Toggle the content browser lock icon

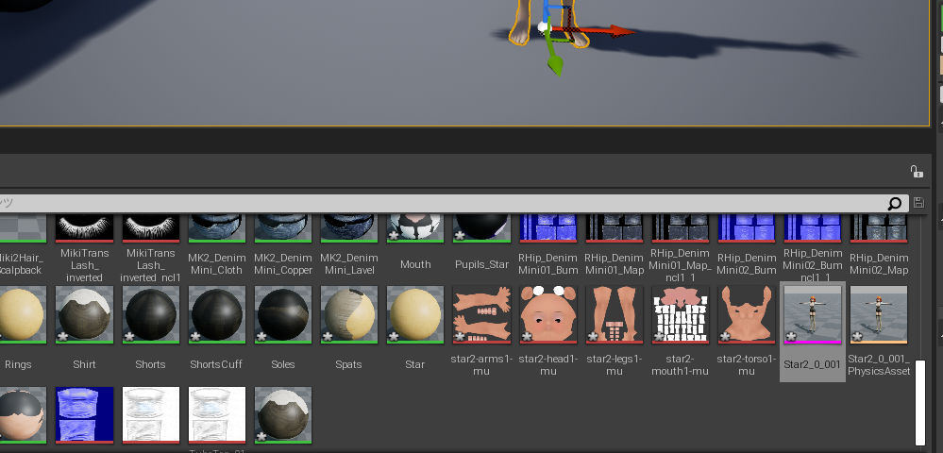916,172
